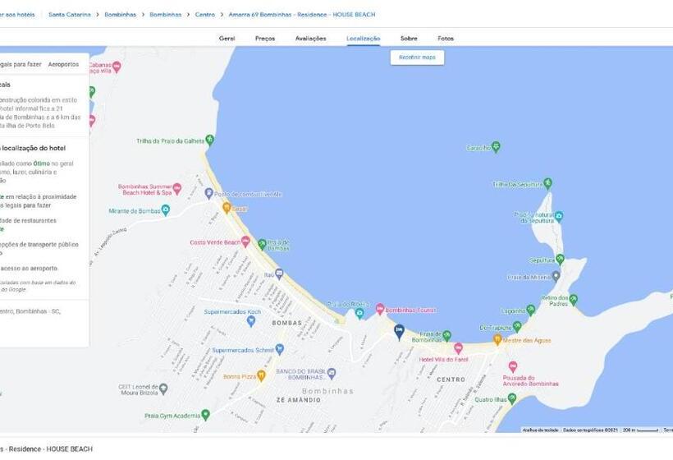Select the Casa restaurant pin
Image resolution: width=673 pixels, height=460 pixels.
point(227,208)
